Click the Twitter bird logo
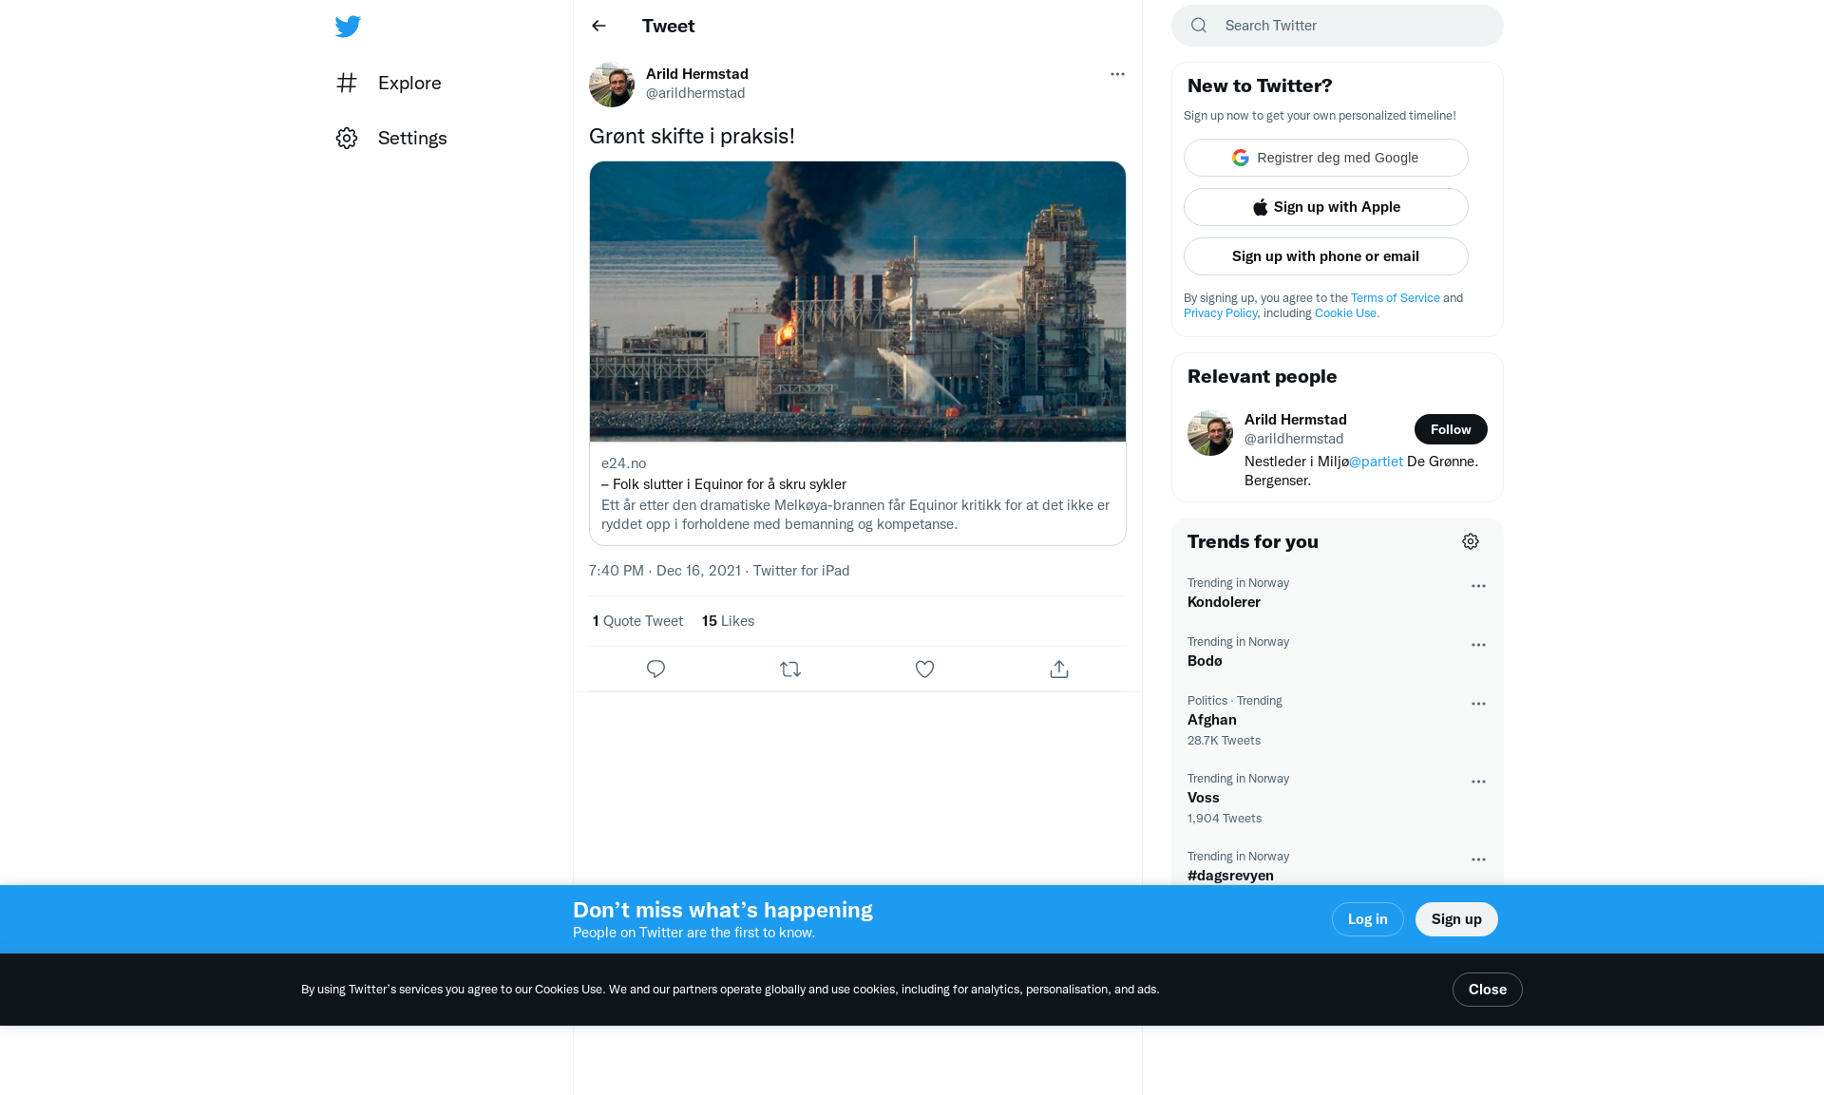 click(x=348, y=27)
